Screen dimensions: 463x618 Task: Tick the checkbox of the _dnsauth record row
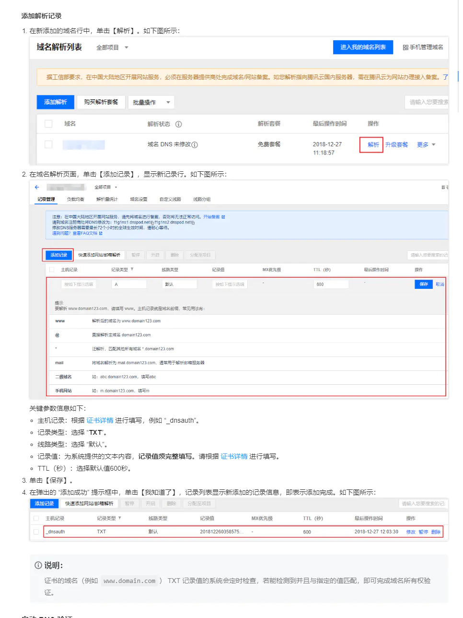36,532
